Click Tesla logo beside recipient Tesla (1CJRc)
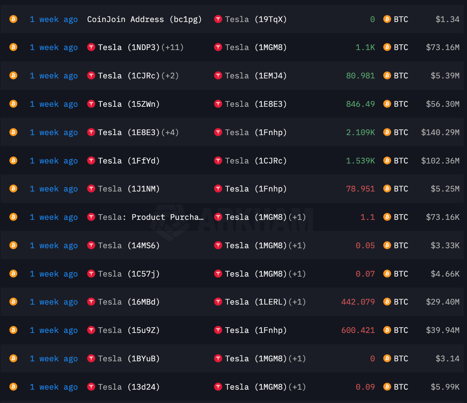This screenshot has height=403, width=467. click(x=218, y=160)
